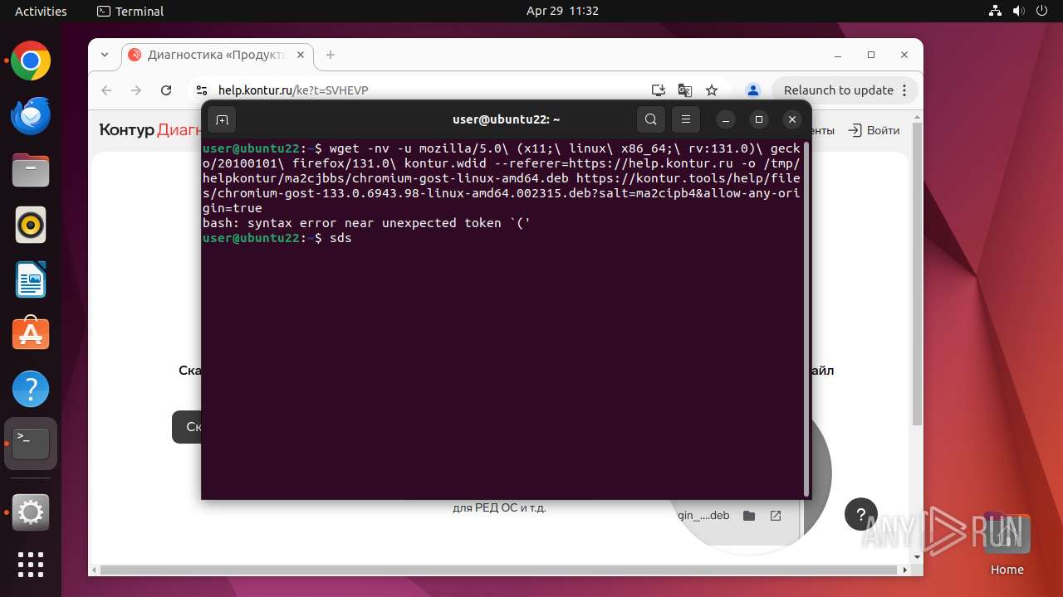Open the Help icon in dock
The height and width of the screenshot is (597, 1063).
point(31,389)
